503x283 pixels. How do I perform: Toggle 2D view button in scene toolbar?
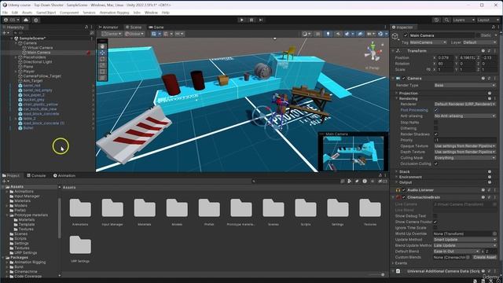pyautogui.click(x=318, y=34)
